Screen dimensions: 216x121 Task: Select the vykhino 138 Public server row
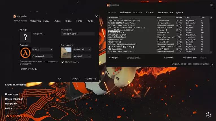(158, 39)
